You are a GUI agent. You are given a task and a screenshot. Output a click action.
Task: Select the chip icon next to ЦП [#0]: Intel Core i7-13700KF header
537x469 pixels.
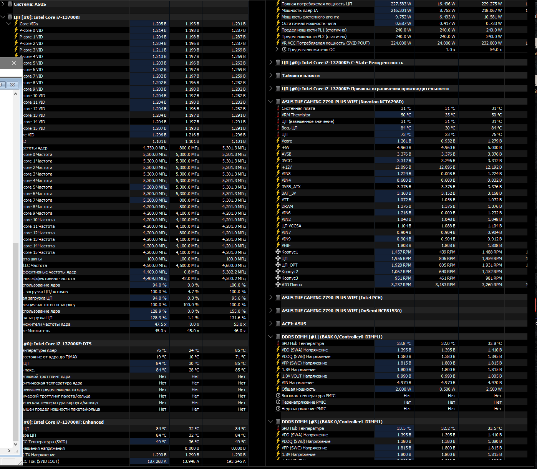(10, 17)
